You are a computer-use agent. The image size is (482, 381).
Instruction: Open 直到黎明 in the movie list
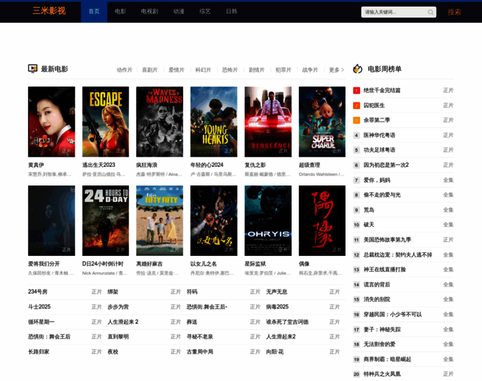[118, 337]
